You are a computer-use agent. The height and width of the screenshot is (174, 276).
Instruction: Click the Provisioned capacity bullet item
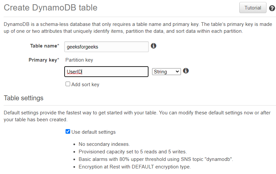click(x=132, y=152)
